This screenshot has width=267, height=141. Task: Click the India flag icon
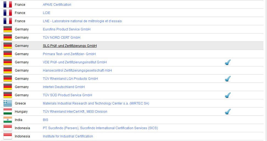pyautogui.click(x=7, y=120)
